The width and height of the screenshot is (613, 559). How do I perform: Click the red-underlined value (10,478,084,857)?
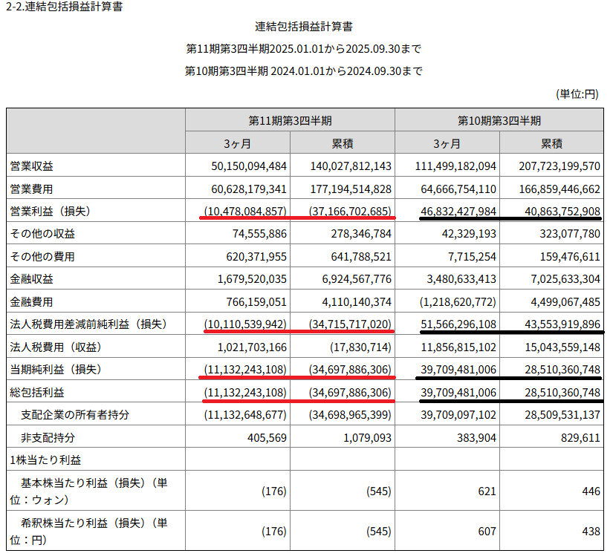pos(244,212)
